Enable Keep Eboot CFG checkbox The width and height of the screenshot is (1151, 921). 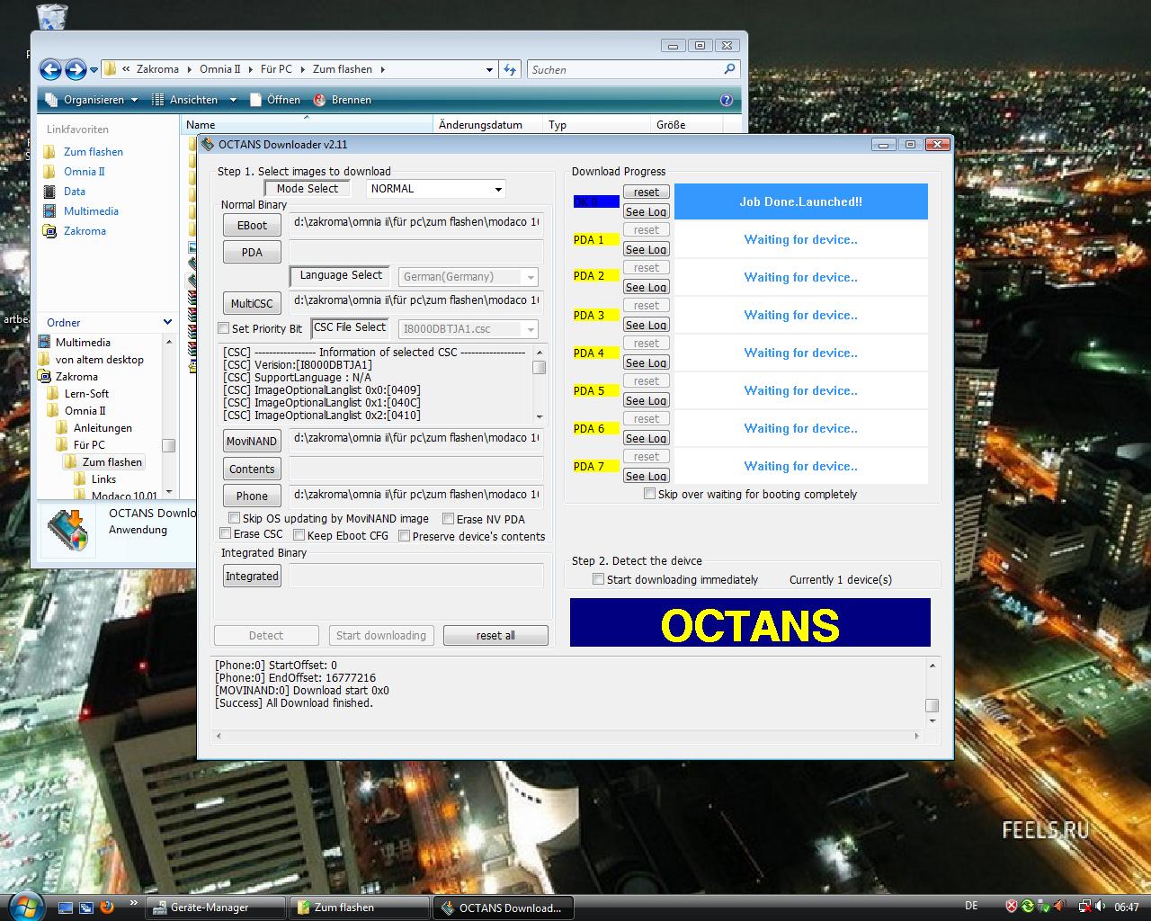click(299, 535)
